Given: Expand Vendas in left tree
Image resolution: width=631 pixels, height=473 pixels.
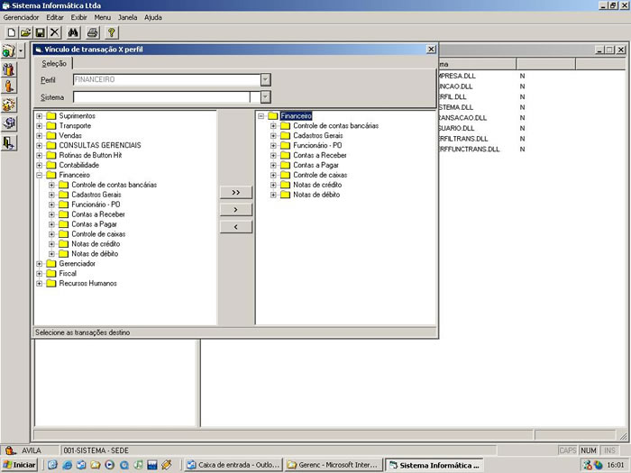Looking at the screenshot, I should (x=40, y=135).
